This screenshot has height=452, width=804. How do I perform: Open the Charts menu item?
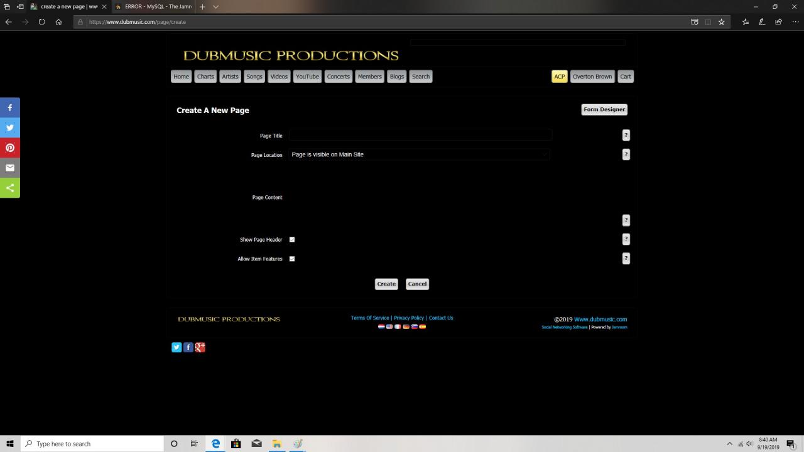click(x=205, y=77)
